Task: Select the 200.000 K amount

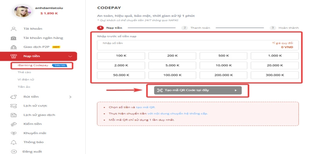Action: 224,75
